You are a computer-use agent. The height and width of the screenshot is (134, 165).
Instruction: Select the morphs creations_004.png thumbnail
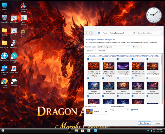click(x=123, y=86)
